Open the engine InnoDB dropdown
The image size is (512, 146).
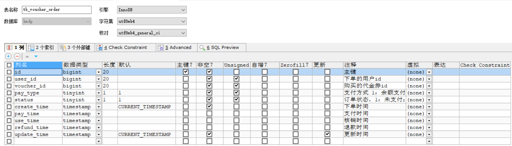(152, 10)
